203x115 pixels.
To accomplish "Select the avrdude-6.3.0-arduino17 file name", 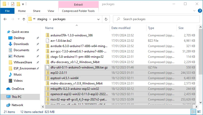I will (79, 46).
